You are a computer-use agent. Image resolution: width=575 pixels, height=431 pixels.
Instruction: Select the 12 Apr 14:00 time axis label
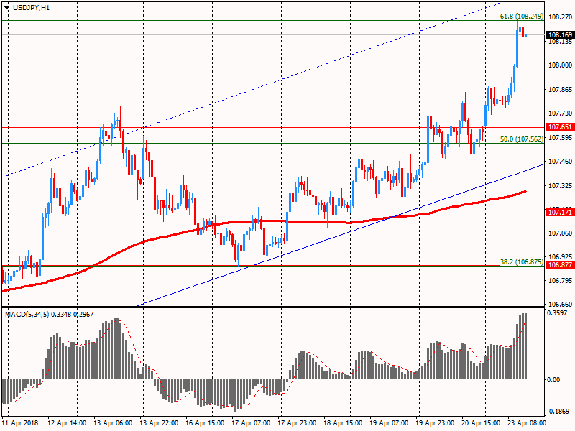tap(67, 422)
